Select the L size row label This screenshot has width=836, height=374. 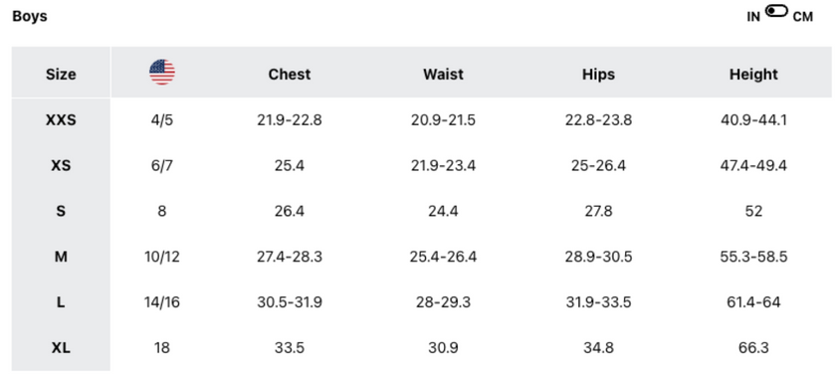pos(61,302)
